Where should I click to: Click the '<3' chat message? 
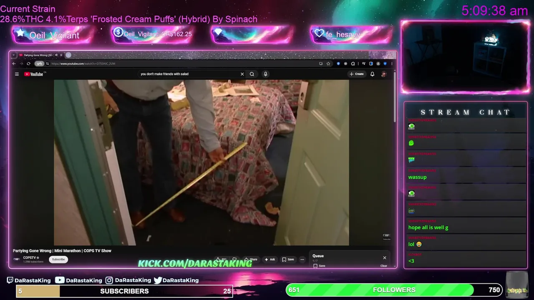coord(411,261)
